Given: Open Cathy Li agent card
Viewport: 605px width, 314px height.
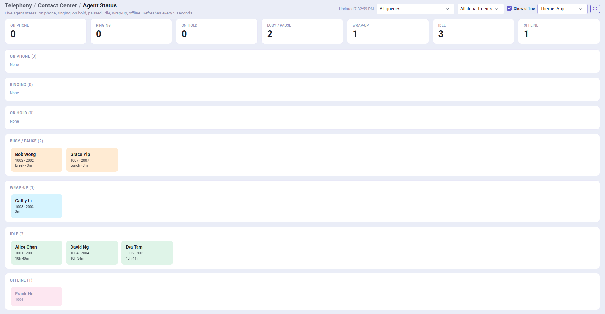Looking at the screenshot, I should tap(37, 206).
